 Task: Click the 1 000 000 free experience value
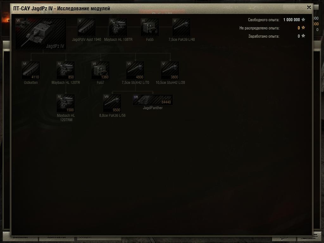291,20
